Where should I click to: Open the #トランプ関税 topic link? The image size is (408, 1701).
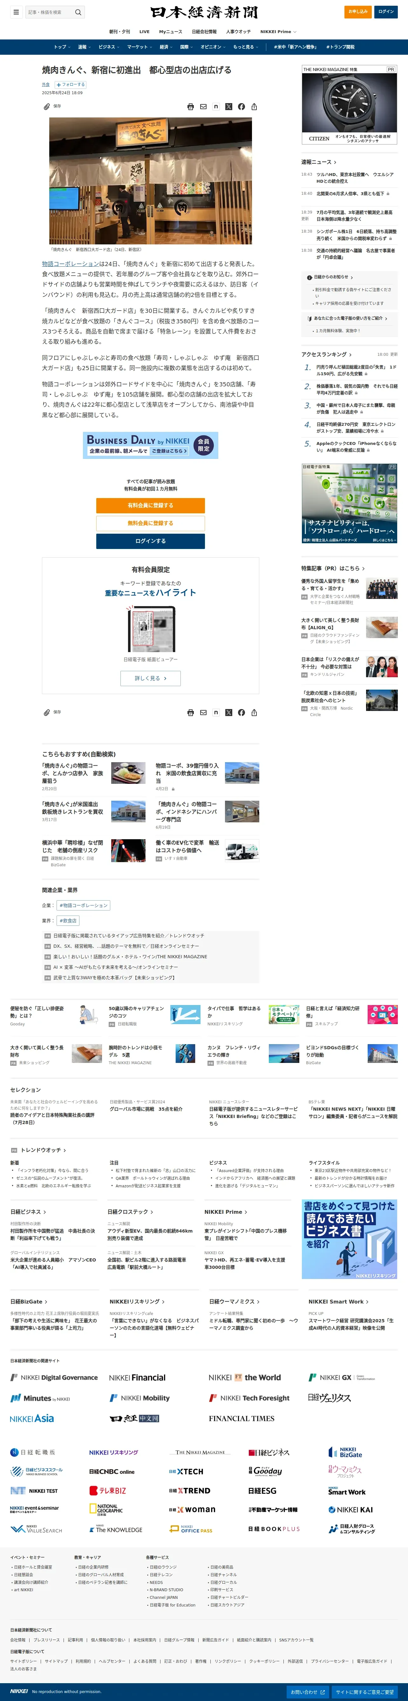[339, 47]
